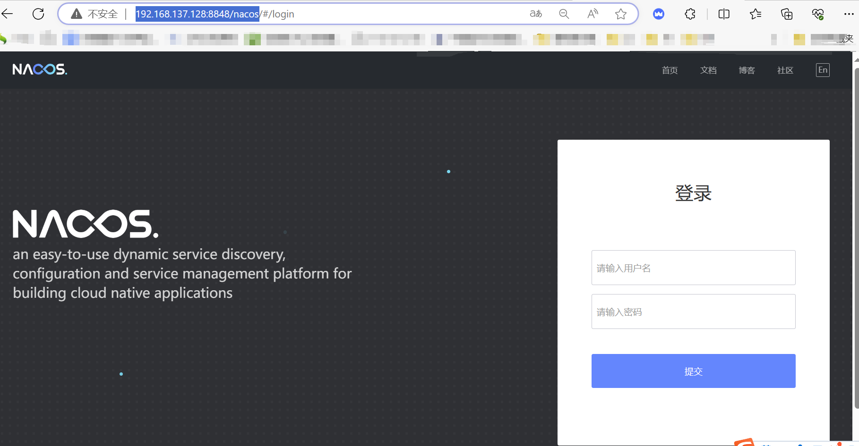859x446 pixels.
Task: Click the address bar URL
Action: tap(215, 14)
